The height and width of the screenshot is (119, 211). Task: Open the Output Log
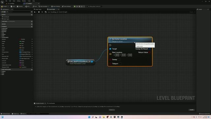[x=15, y=114]
